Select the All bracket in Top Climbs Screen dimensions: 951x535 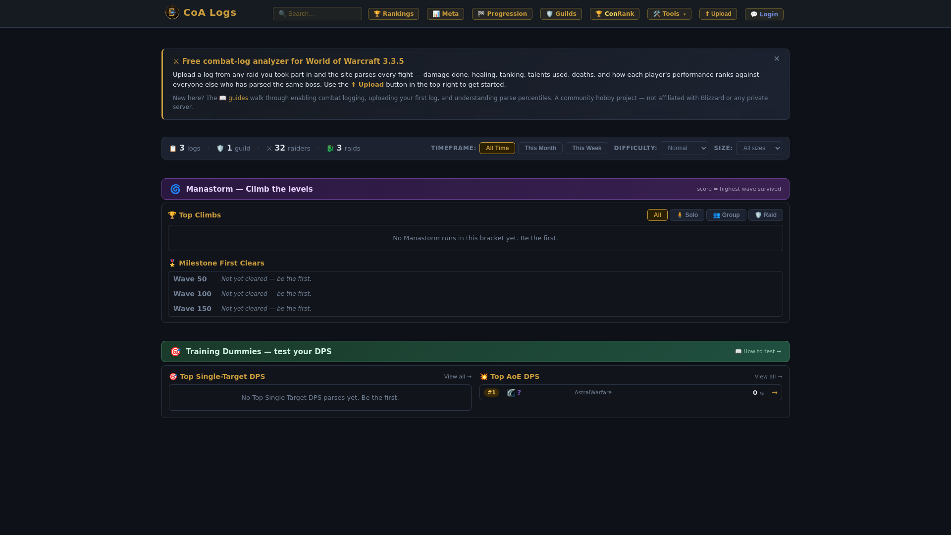click(657, 215)
